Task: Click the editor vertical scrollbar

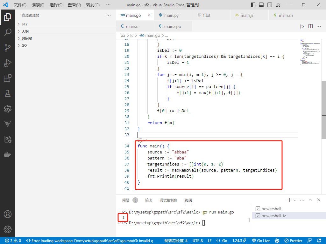Action: tap(324, 110)
